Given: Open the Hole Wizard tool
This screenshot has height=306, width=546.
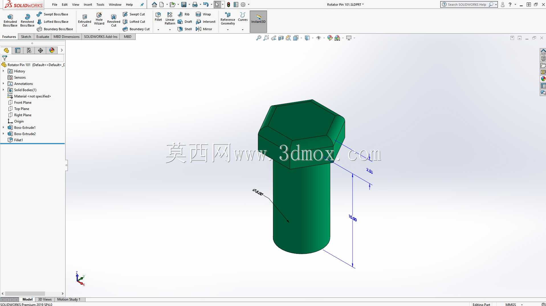Looking at the screenshot, I should [x=99, y=19].
